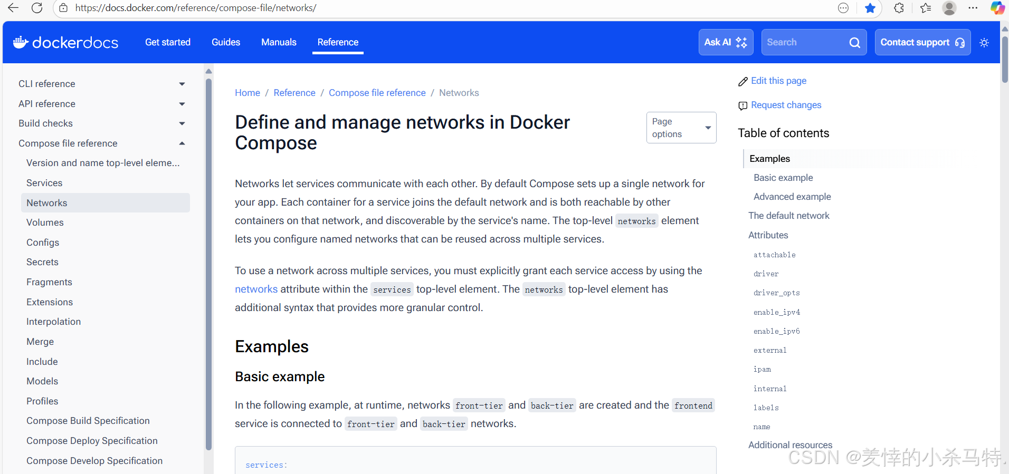Expand the Build checks section

182,123
